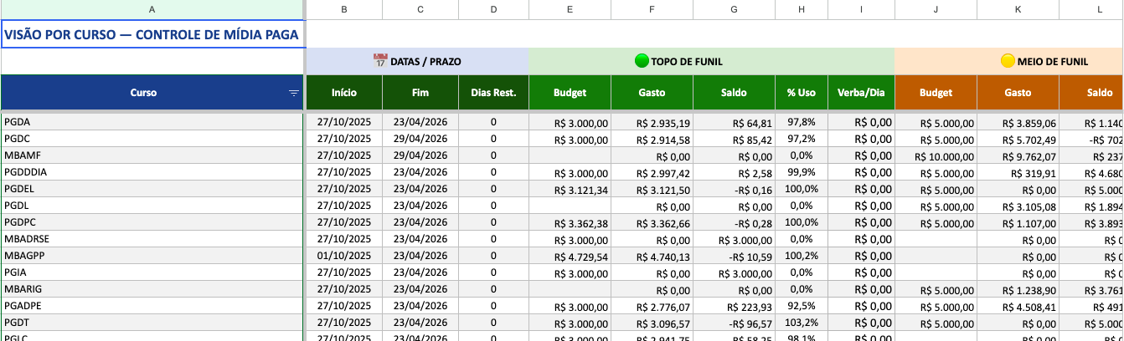
Task: Click the Dias Rest. column header
Action: pyautogui.click(x=493, y=93)
